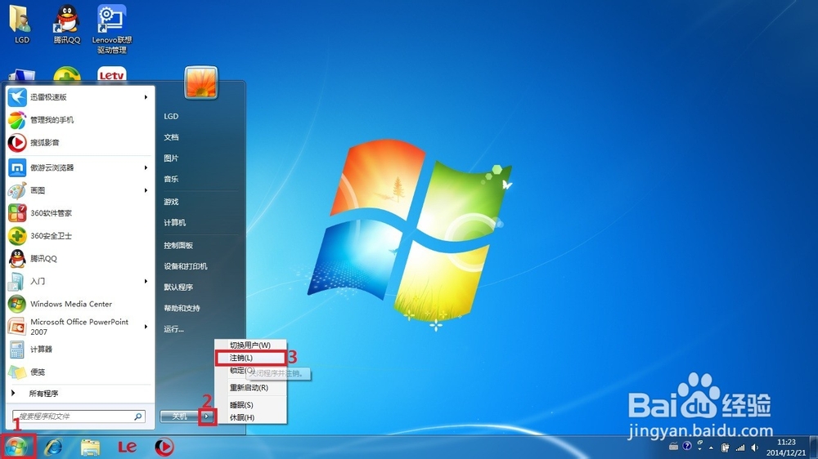Choose 睡眠(S) sleep
Image resolution: width=818 pixels, height=459 pixels.
point(250,405)
